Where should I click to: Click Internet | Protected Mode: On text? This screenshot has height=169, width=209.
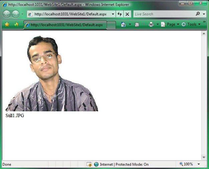click(124, 164)
